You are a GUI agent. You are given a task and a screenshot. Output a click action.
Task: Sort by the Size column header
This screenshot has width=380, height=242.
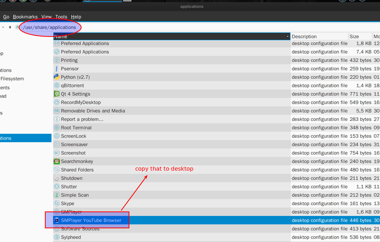(x=360, y=36)
